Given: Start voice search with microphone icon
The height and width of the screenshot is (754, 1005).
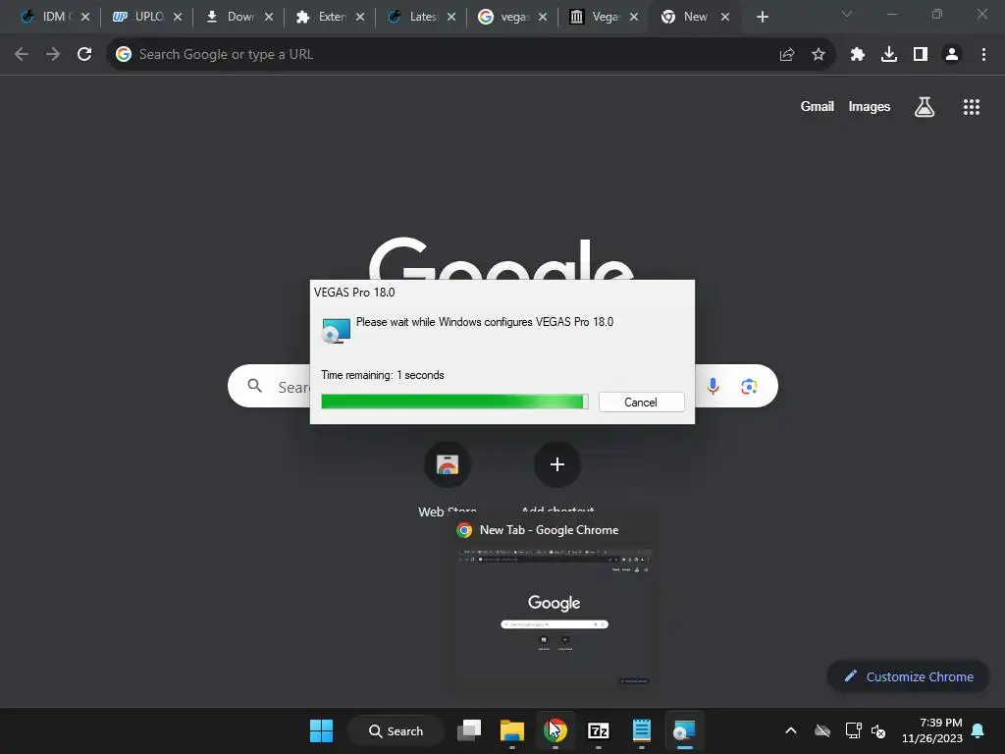Looking at the screenshot, I should click(x=713, y=386).
